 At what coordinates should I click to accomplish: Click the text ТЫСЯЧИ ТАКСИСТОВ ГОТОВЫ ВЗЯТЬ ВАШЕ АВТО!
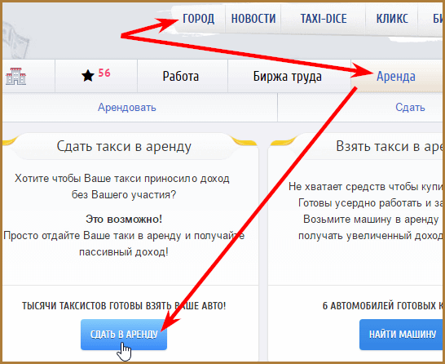[124, 306]
